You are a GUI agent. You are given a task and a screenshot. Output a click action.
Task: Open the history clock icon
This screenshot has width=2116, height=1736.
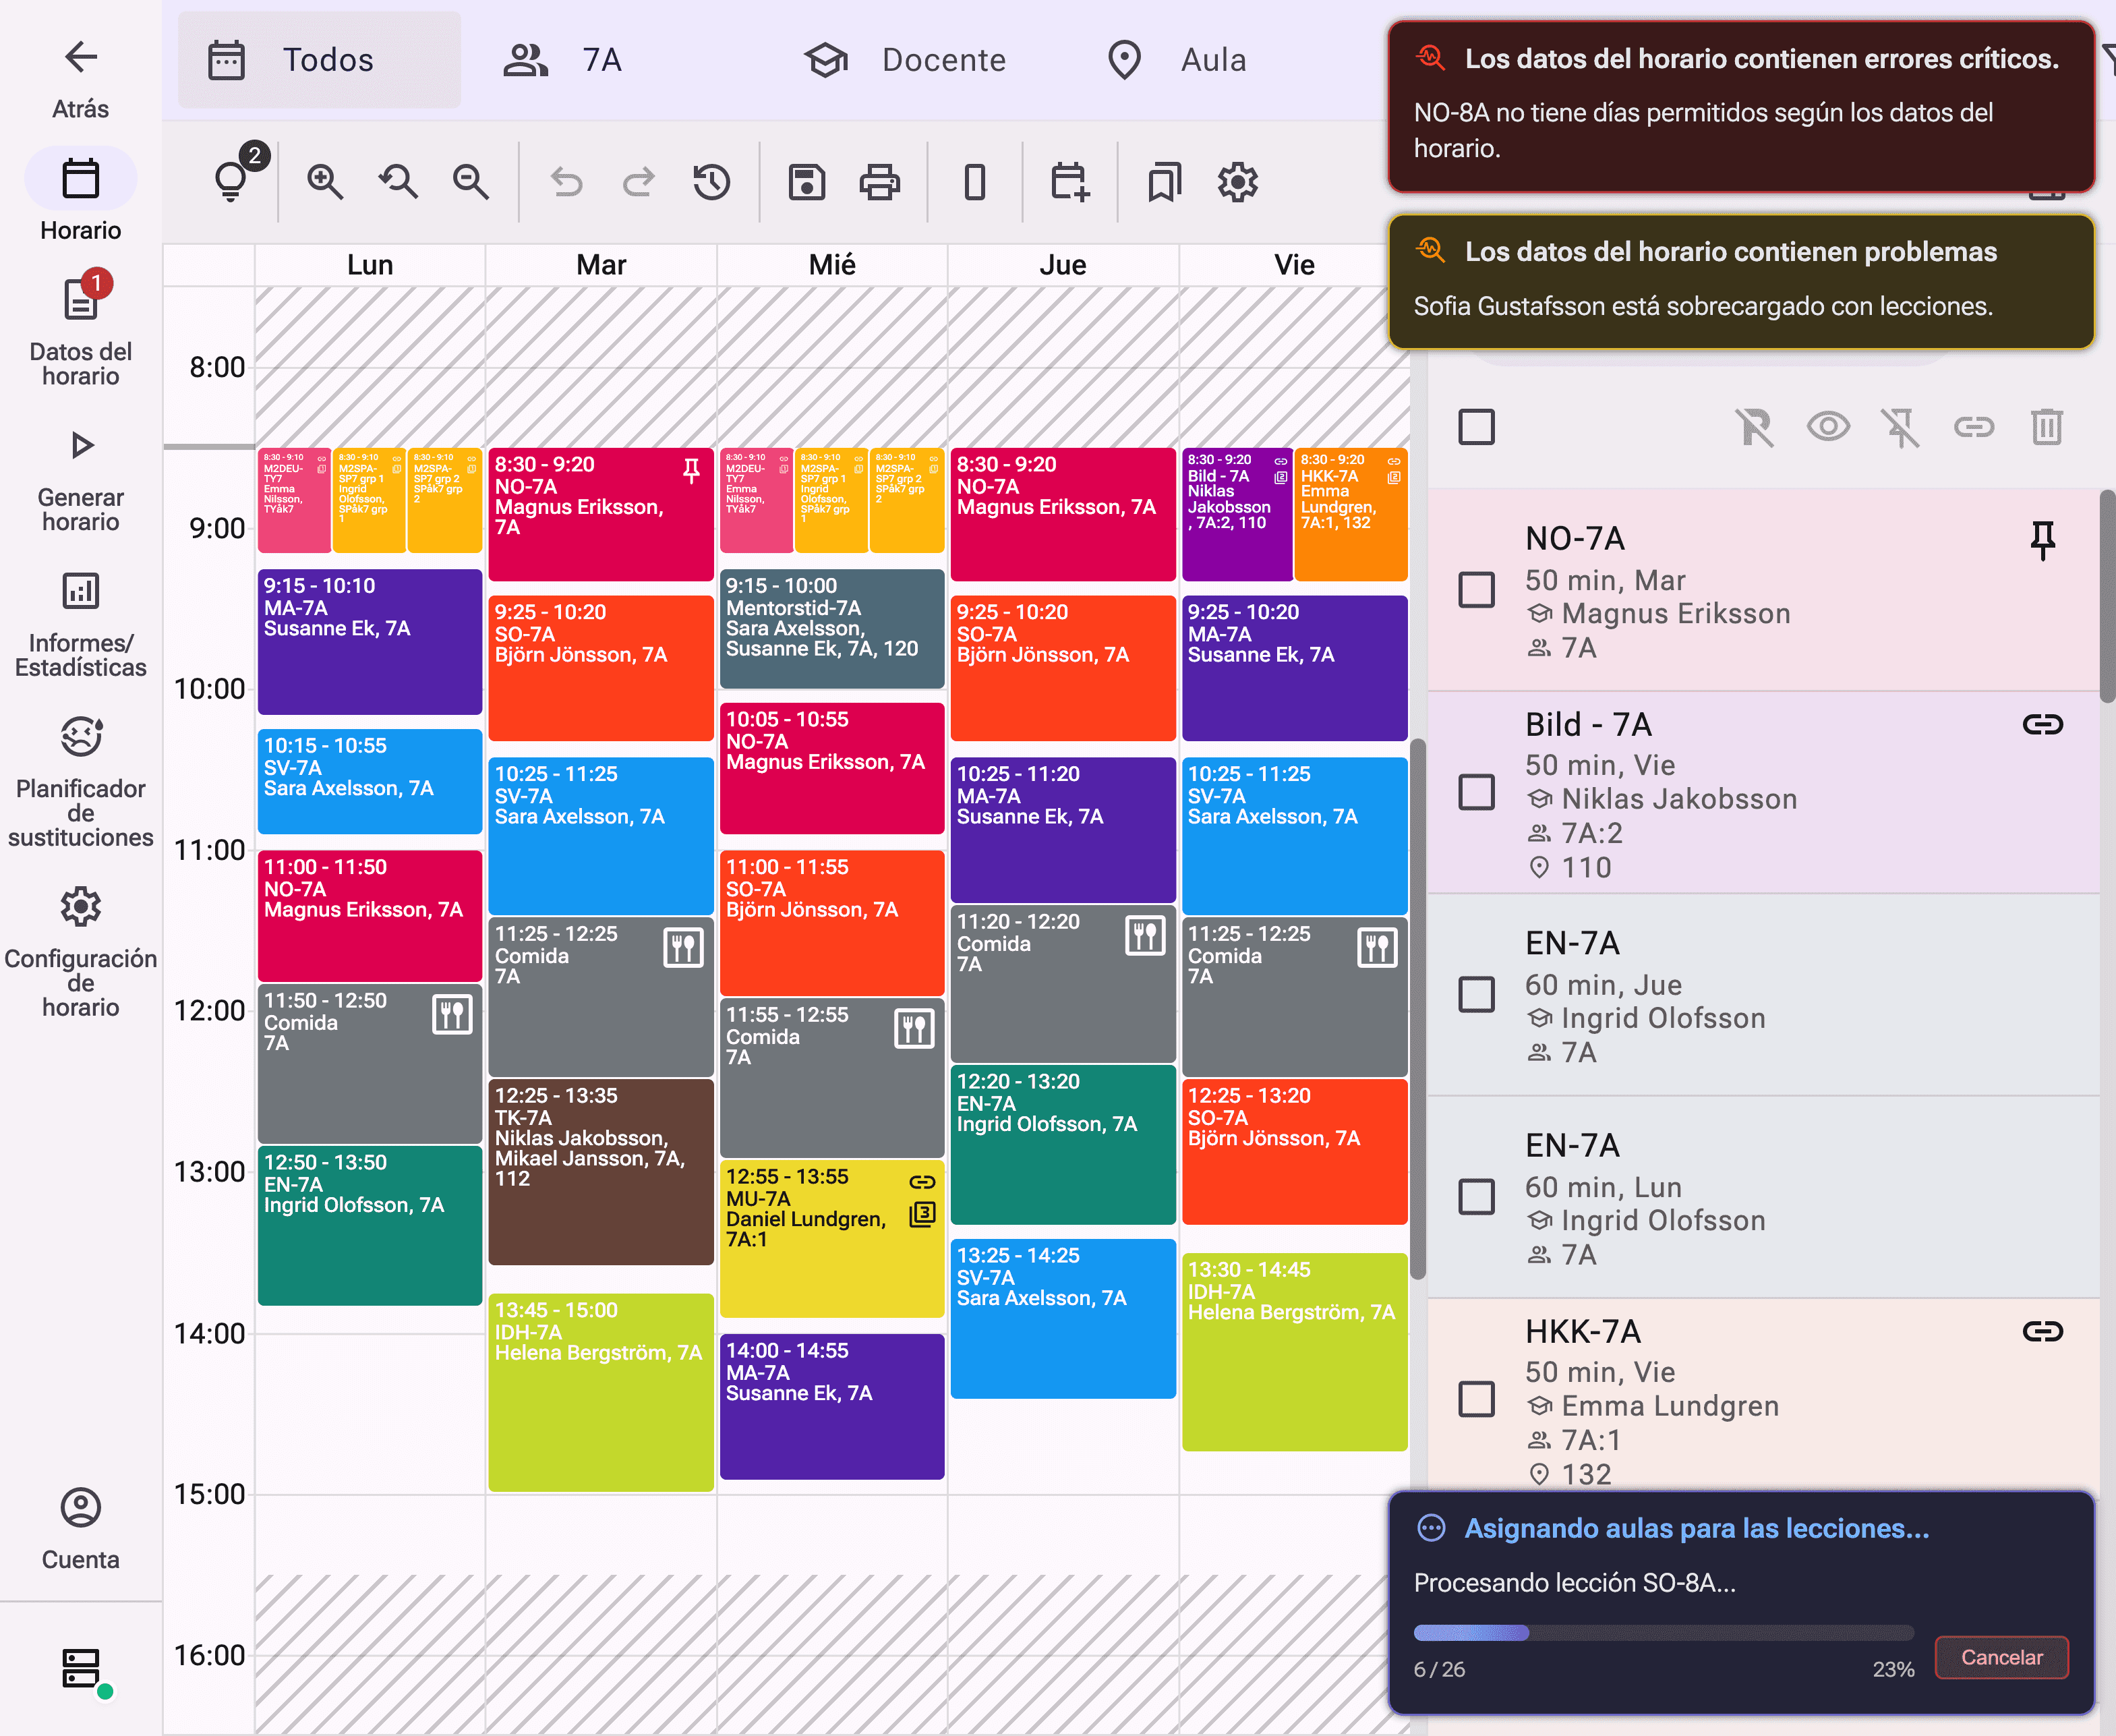[712, 182]
